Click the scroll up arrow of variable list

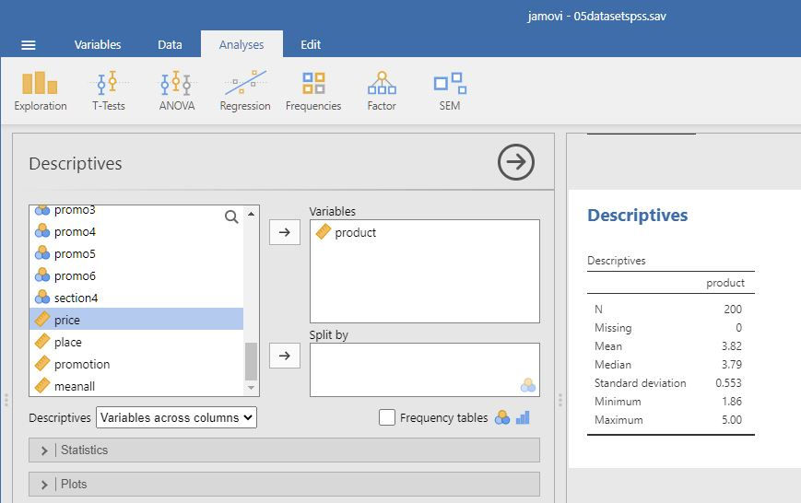point(251,214)
